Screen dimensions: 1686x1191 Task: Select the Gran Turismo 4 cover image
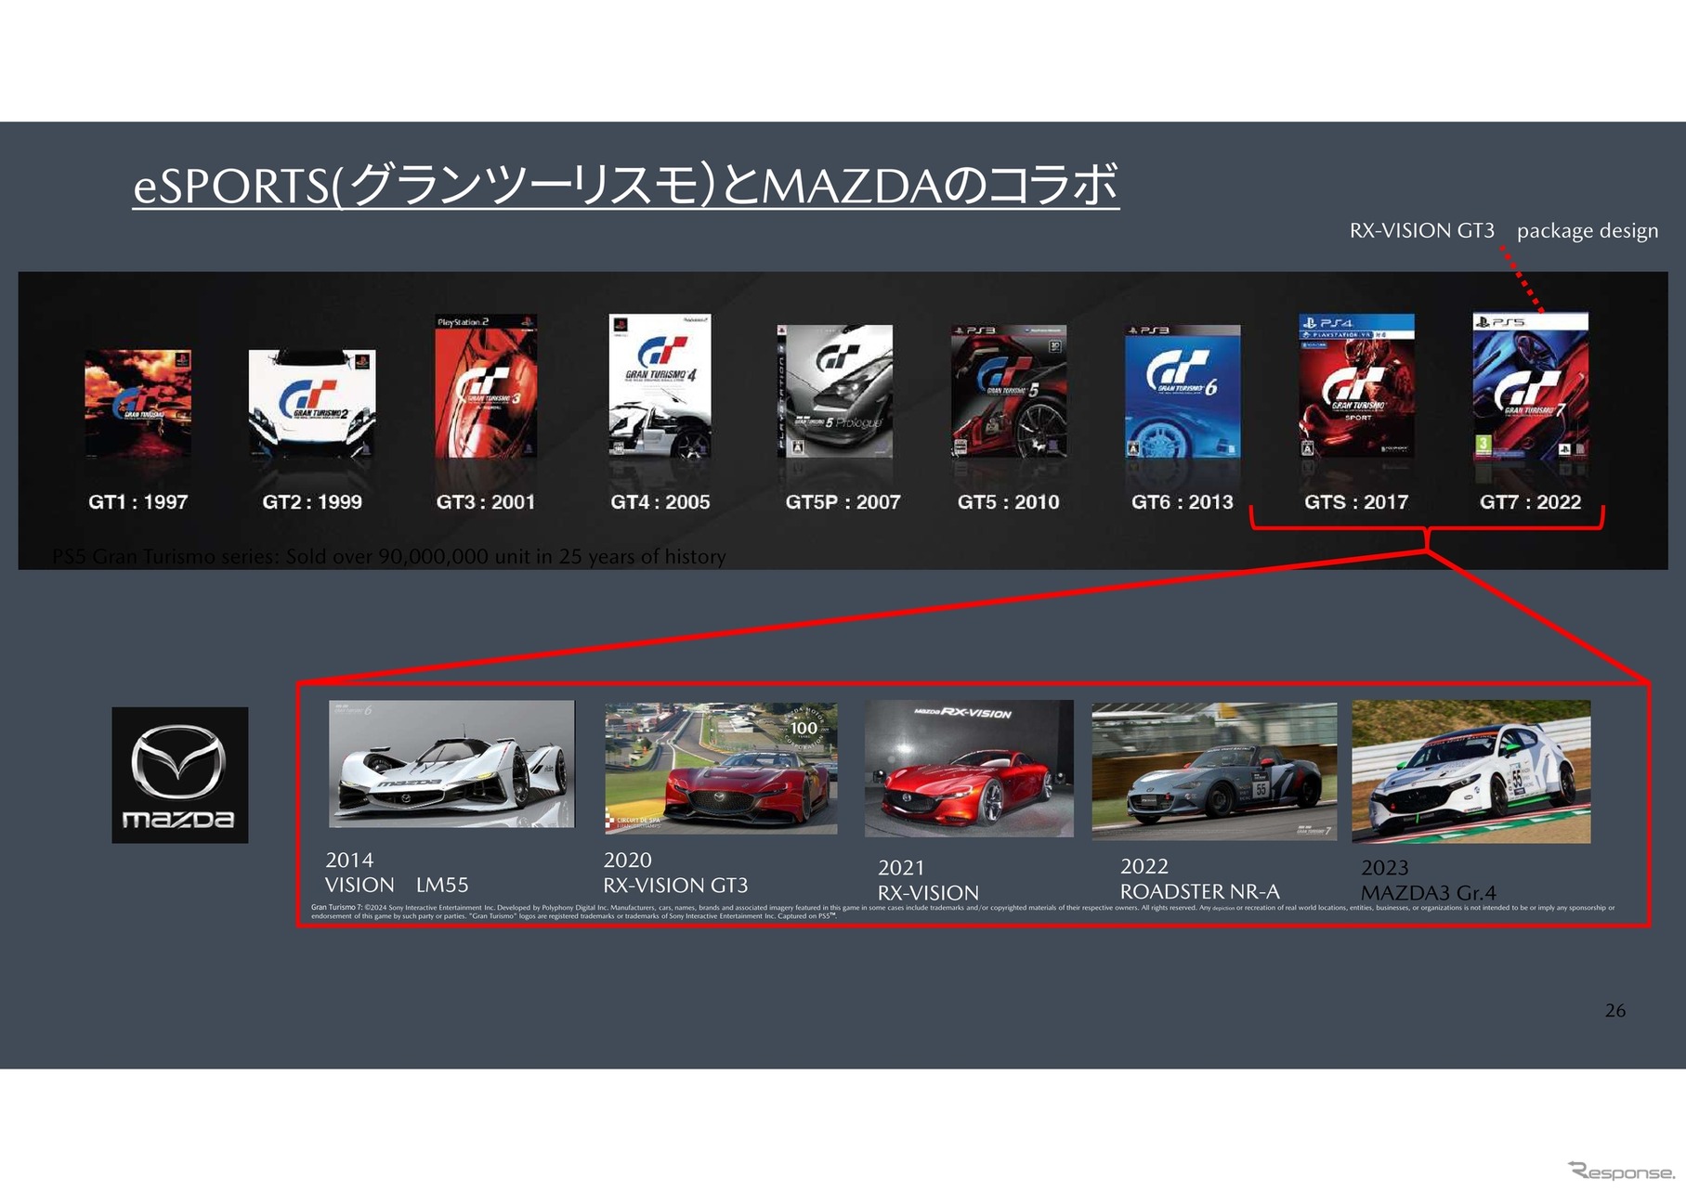[660, 386]
